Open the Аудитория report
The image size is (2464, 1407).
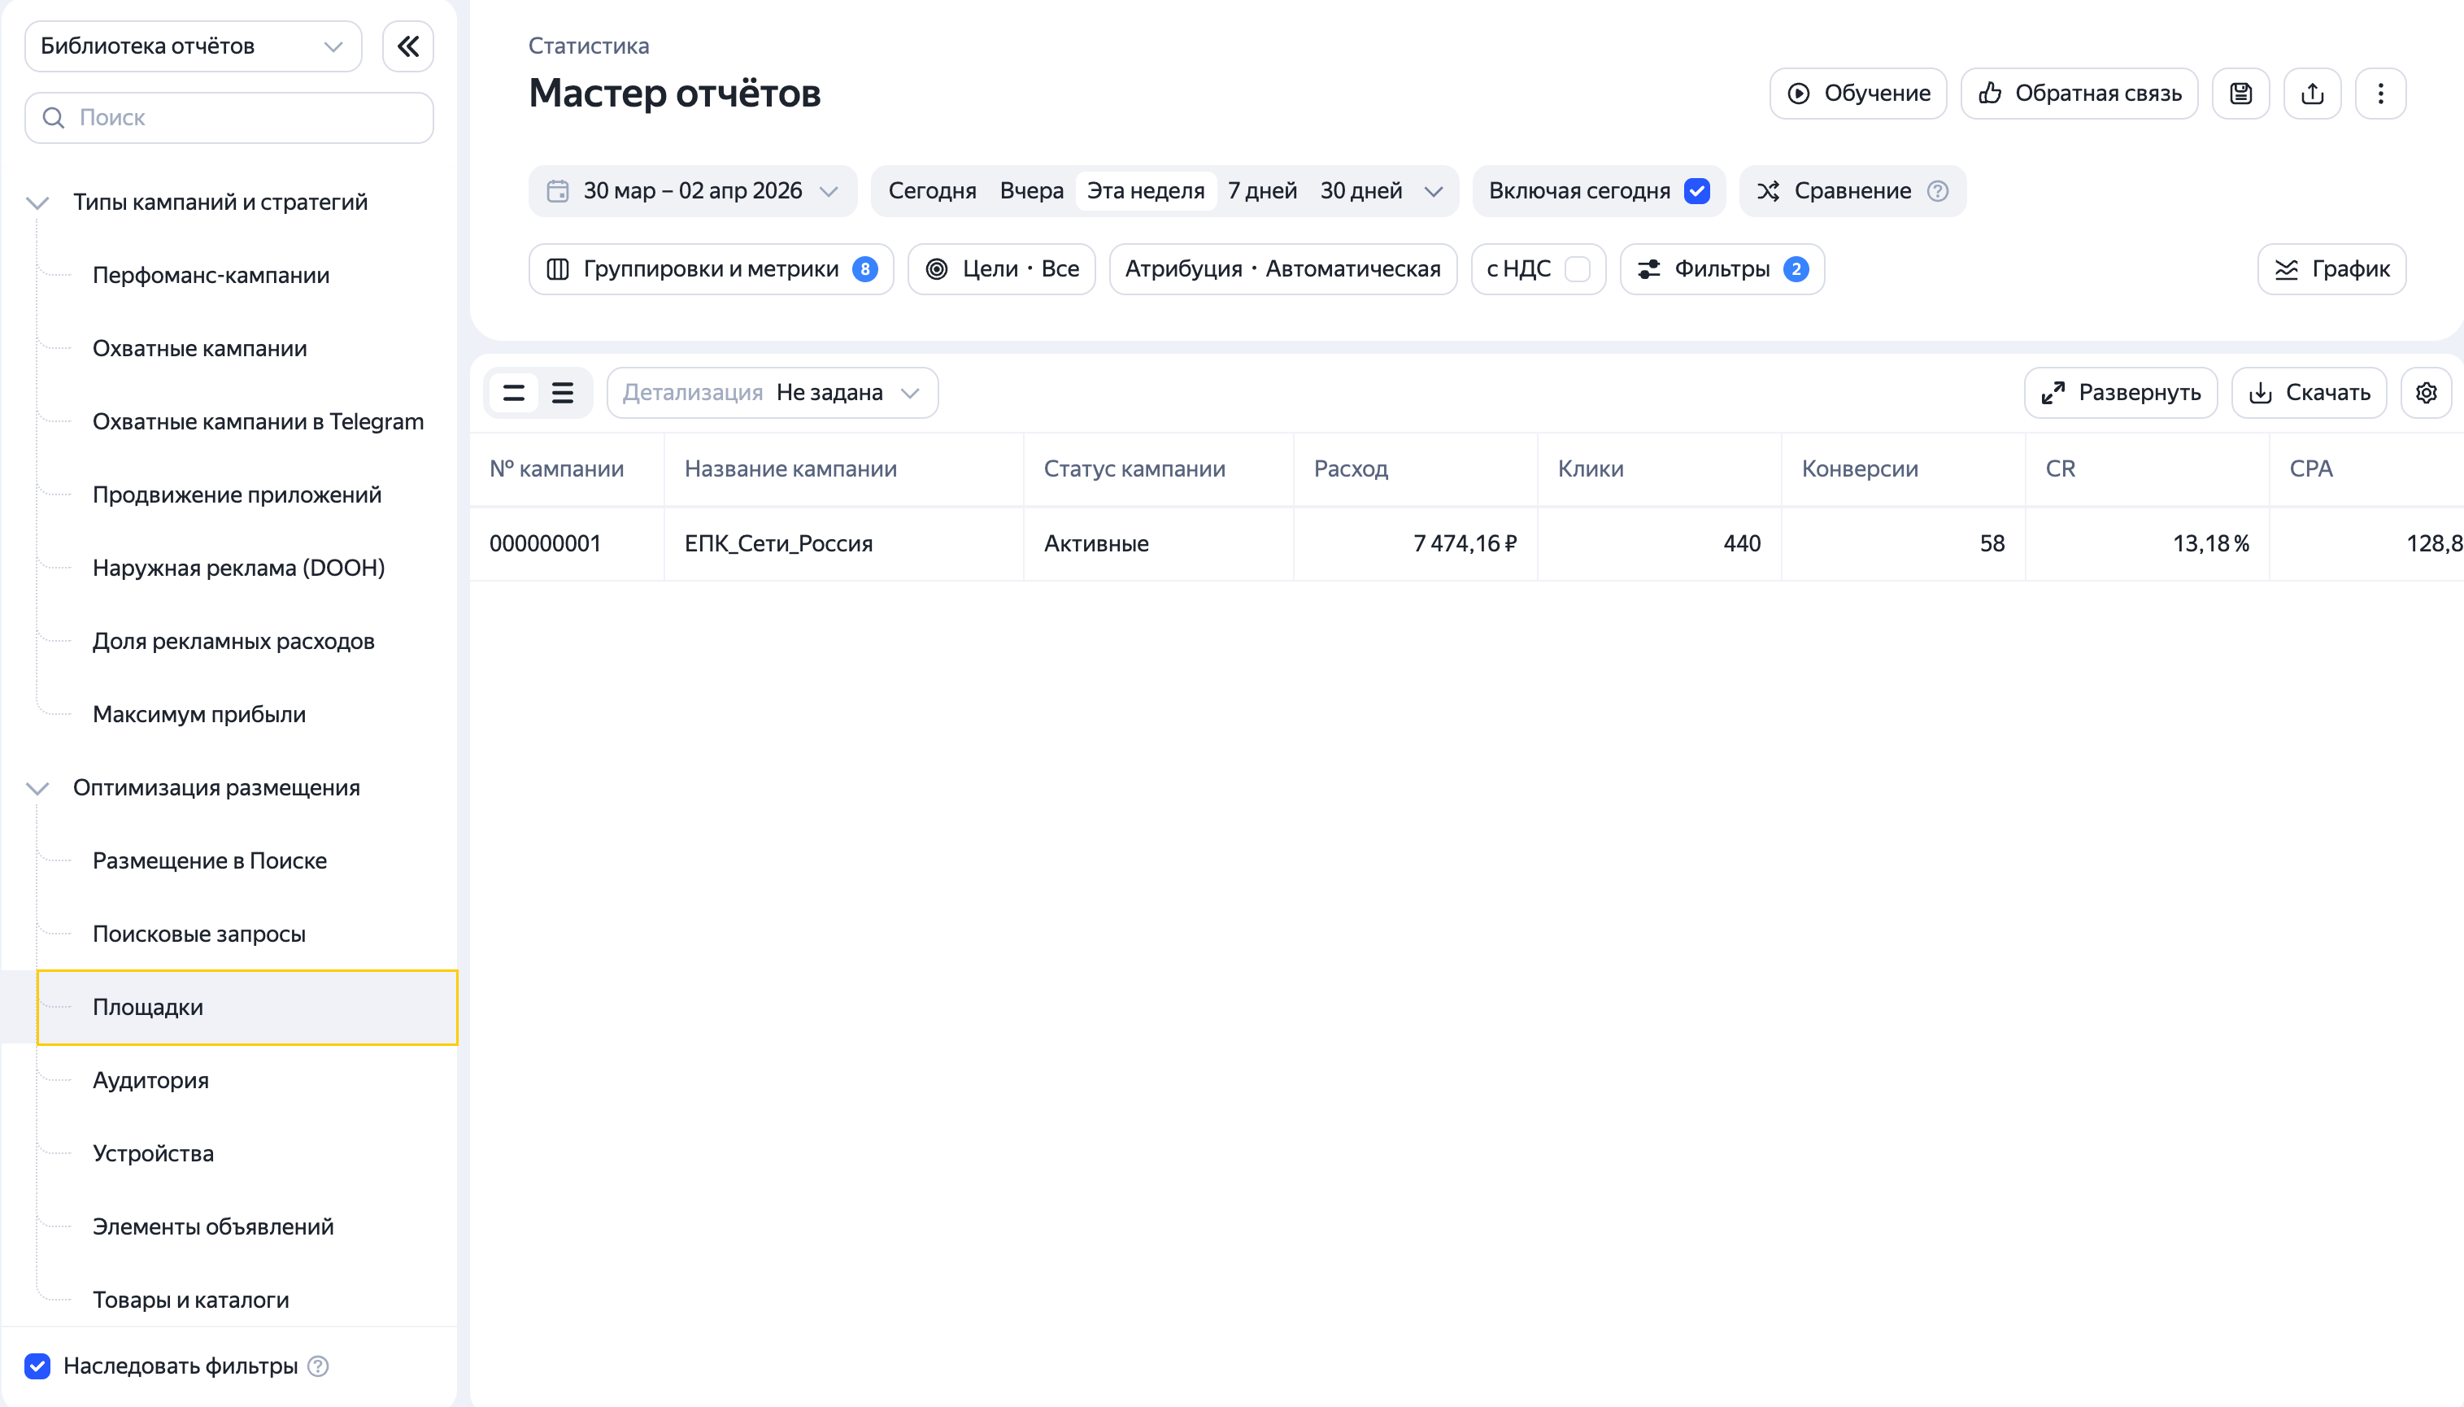coord(150,1080)
